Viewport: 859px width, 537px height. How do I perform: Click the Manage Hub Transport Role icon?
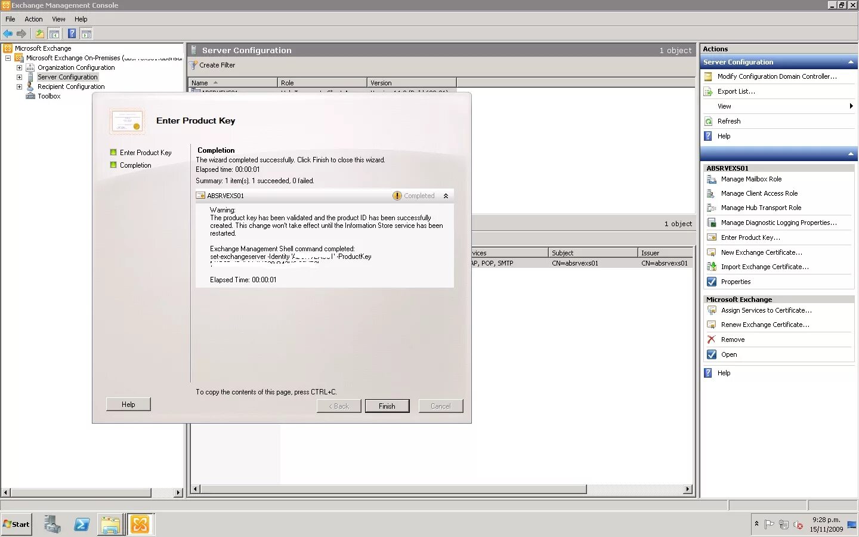[x=711, y=208]
